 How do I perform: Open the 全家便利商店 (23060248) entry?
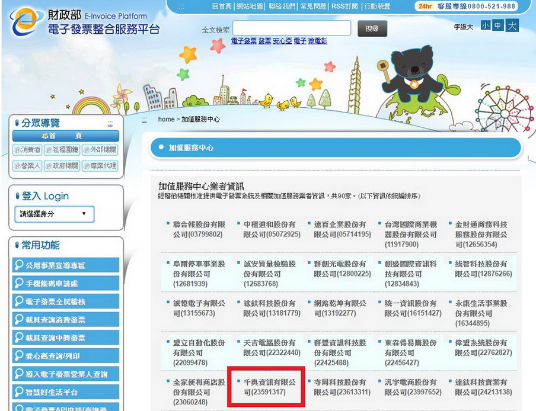click(199, 392)
